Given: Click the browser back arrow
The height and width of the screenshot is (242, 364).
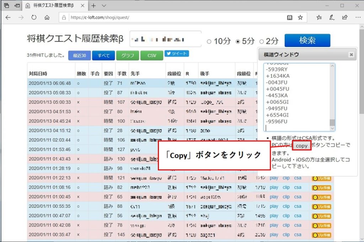Looking at the screenshot, I should [x=8, y=17].
